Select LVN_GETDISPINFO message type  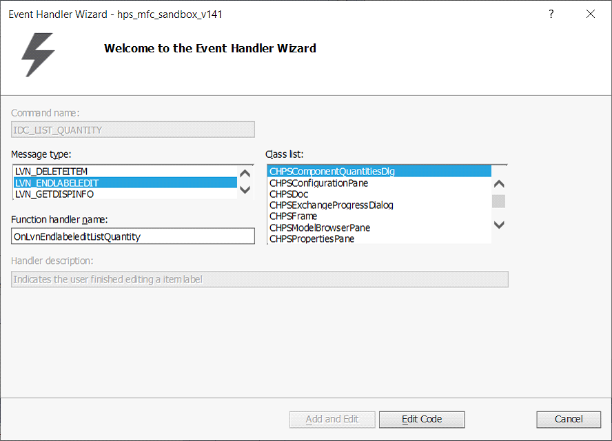click(125, 194)
